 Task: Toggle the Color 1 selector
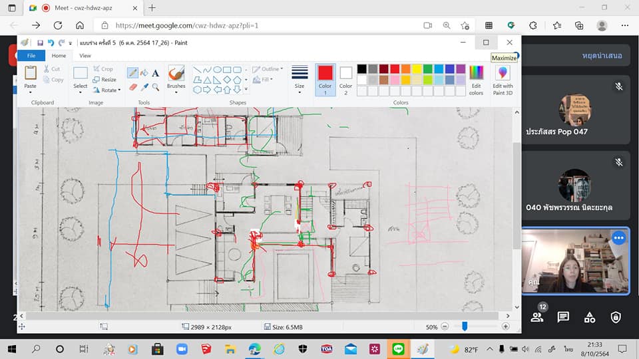pyautogui.click(x=325, y=78)
